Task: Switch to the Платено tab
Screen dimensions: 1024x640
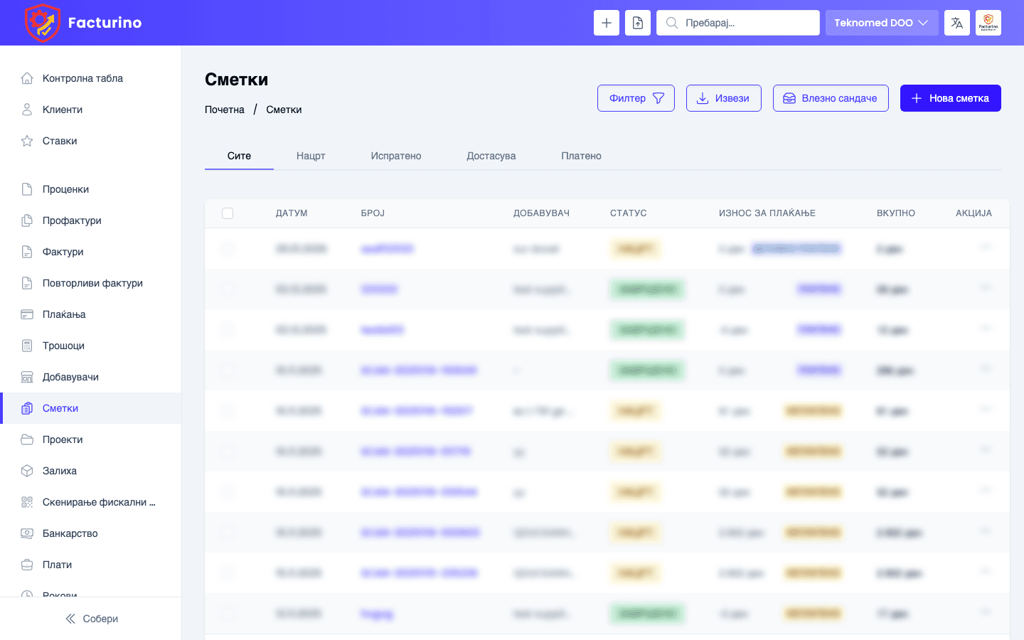Action: 581,156
